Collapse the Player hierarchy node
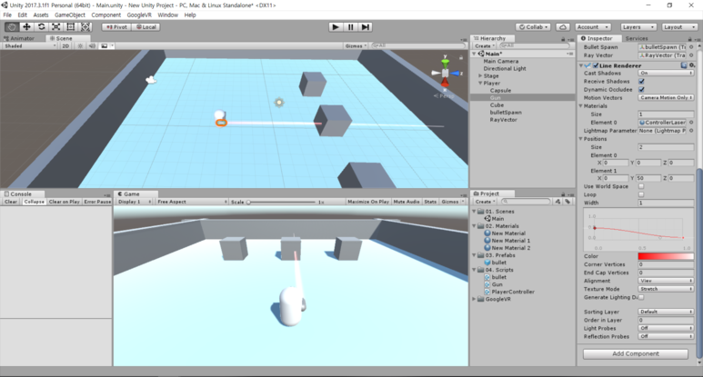Screen dimensions: 703x377 pos(480,83)
